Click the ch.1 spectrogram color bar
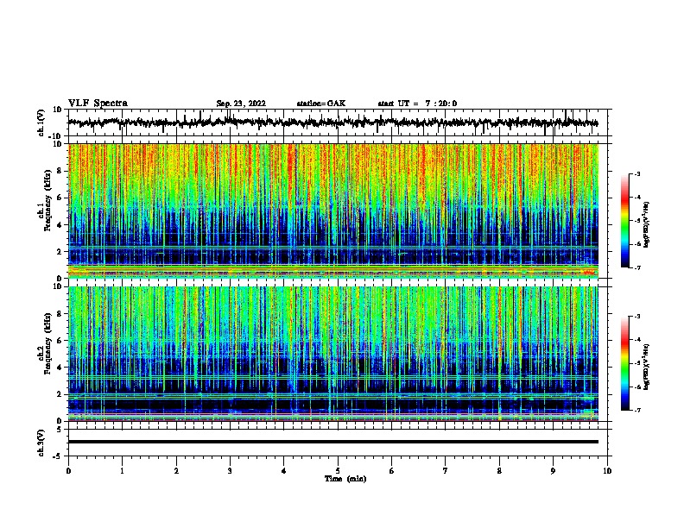The width and height of the screenshot is (684, 528). (625, 221)
